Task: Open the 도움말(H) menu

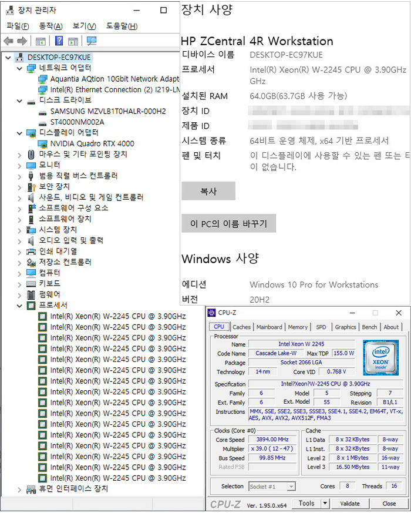Action: click(x=122, y=26)
